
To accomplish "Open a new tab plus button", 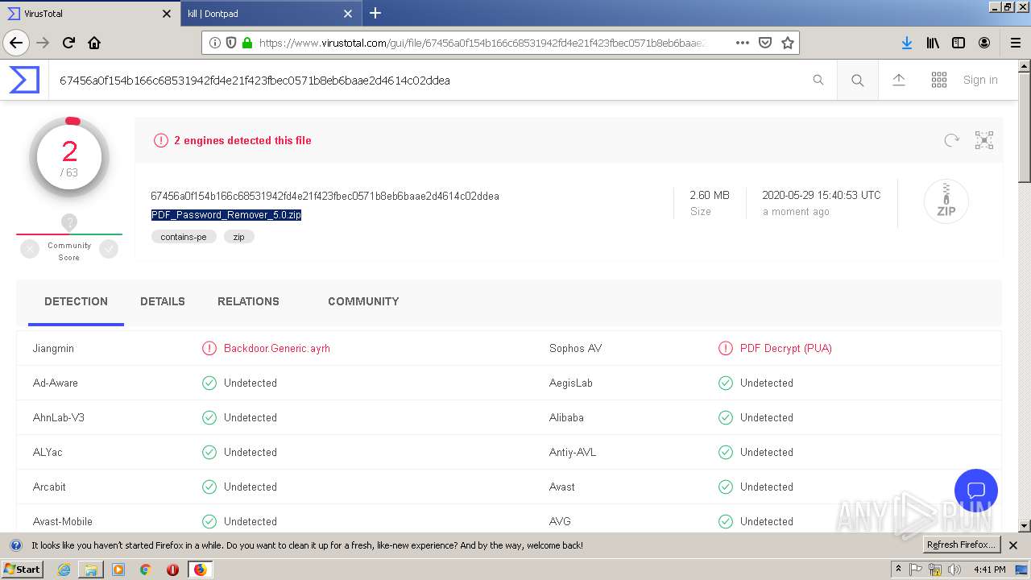I will pos(375,13).
